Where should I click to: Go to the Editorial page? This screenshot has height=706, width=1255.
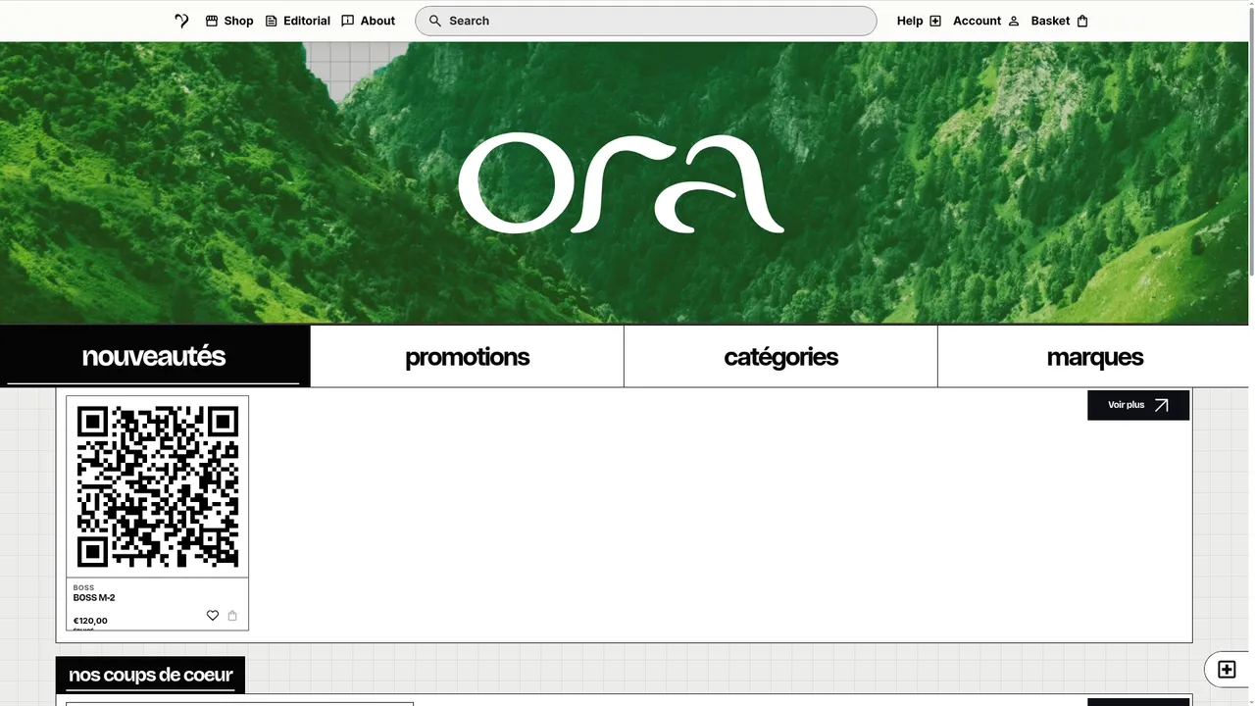tap(307, 21)
